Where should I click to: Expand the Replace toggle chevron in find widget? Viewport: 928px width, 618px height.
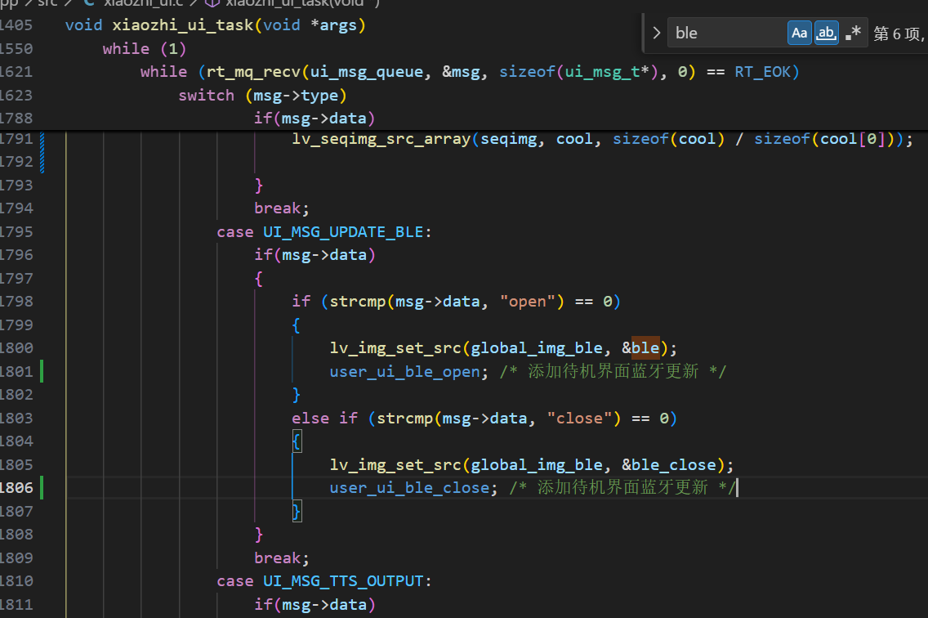click(656, 34)
